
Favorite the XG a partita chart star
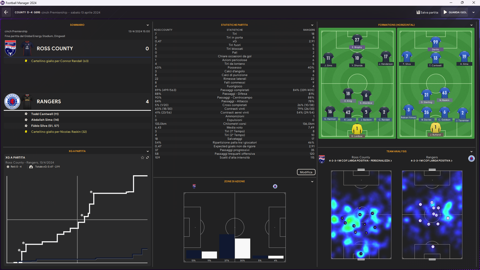(142, 157)
